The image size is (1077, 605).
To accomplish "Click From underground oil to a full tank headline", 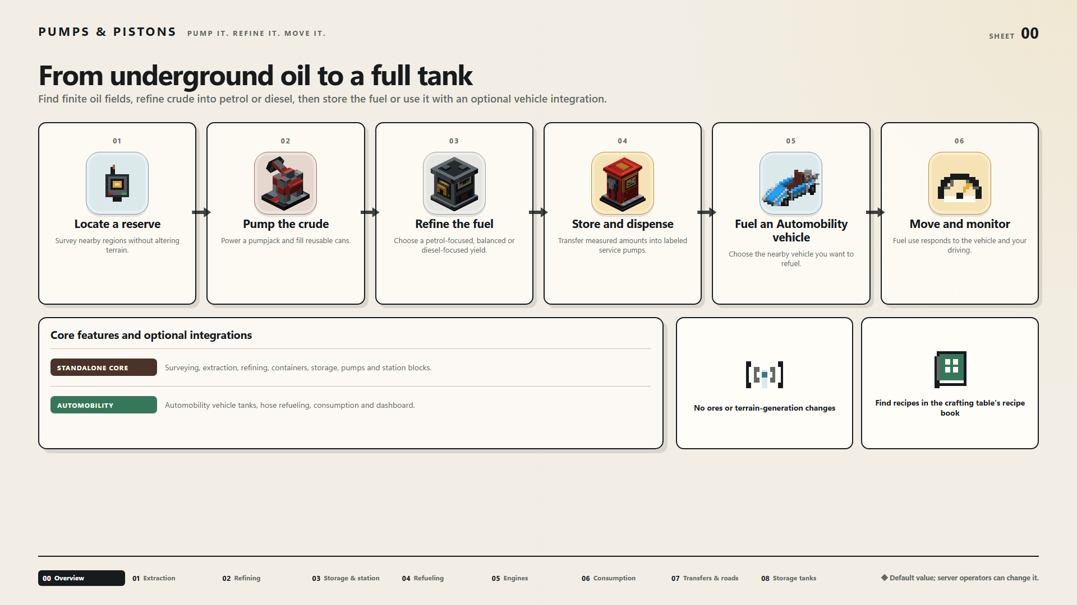I will click(x=255, y=76).
